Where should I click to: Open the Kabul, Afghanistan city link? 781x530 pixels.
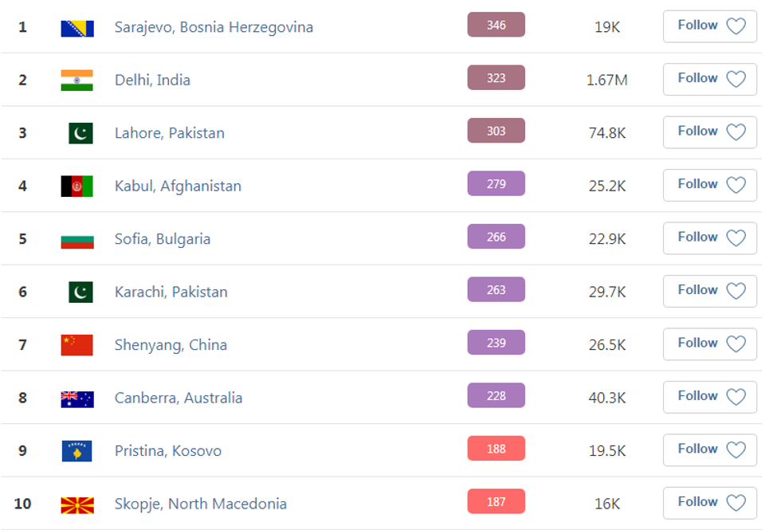[178, 186]
